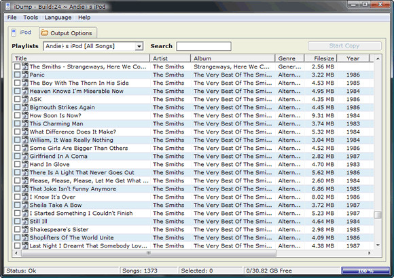The height and width of the screenshot is (278, 394).
Task: Expand the Playlists dropdown arrow
Action: [139, 46]
